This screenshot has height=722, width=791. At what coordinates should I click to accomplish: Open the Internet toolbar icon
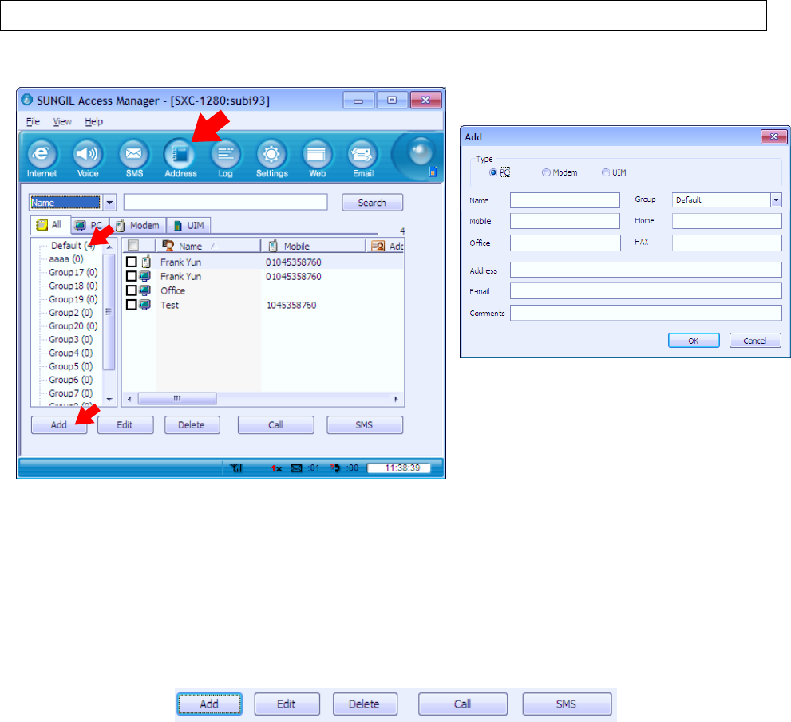point(42,158)
